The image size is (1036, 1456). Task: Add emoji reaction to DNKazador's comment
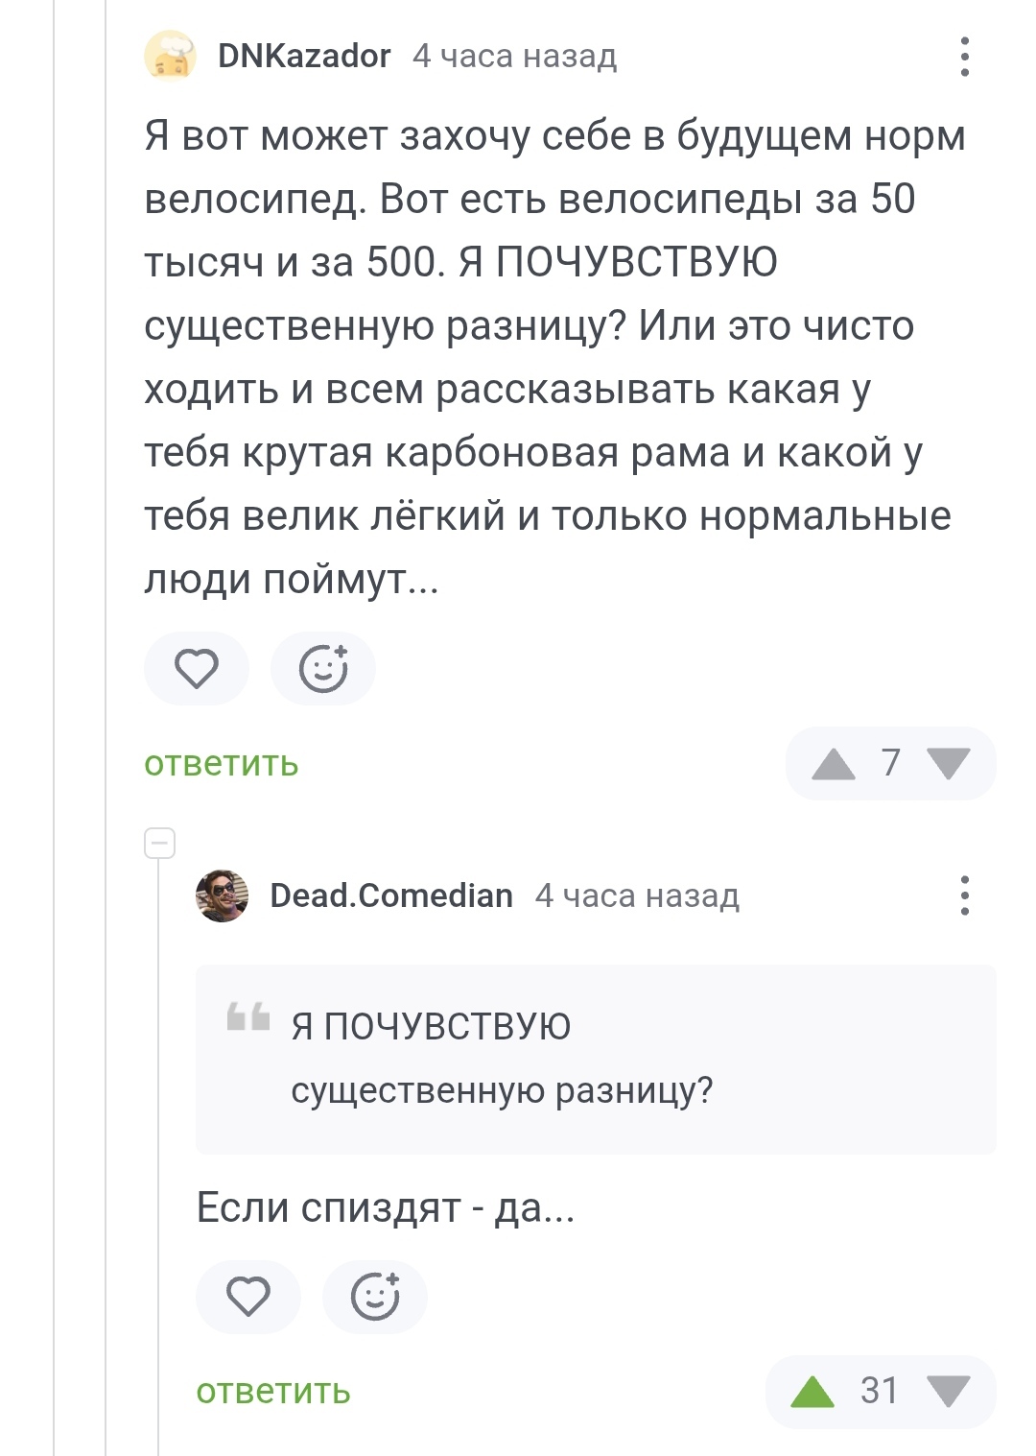(323, 669)
